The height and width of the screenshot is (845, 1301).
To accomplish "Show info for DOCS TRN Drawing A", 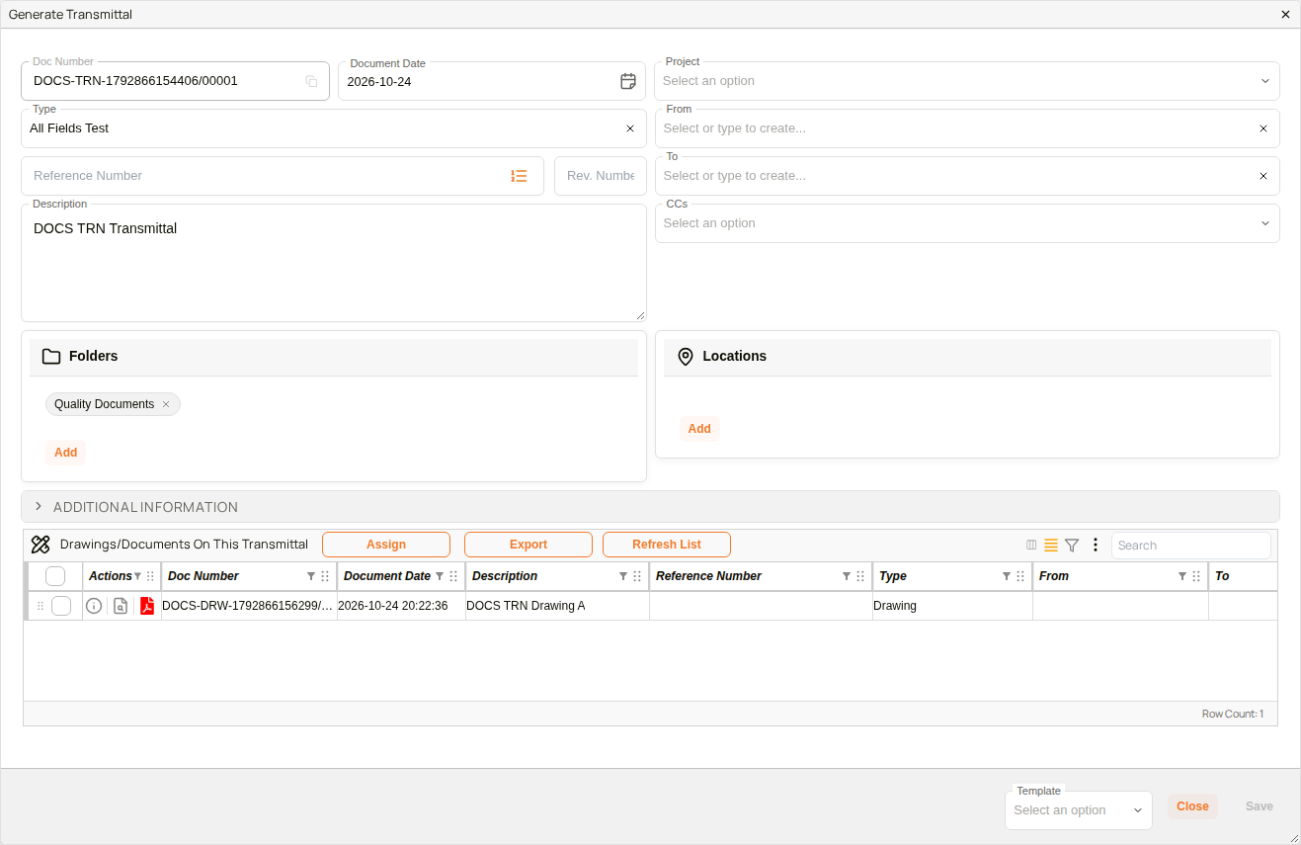I will coord(94,606).
